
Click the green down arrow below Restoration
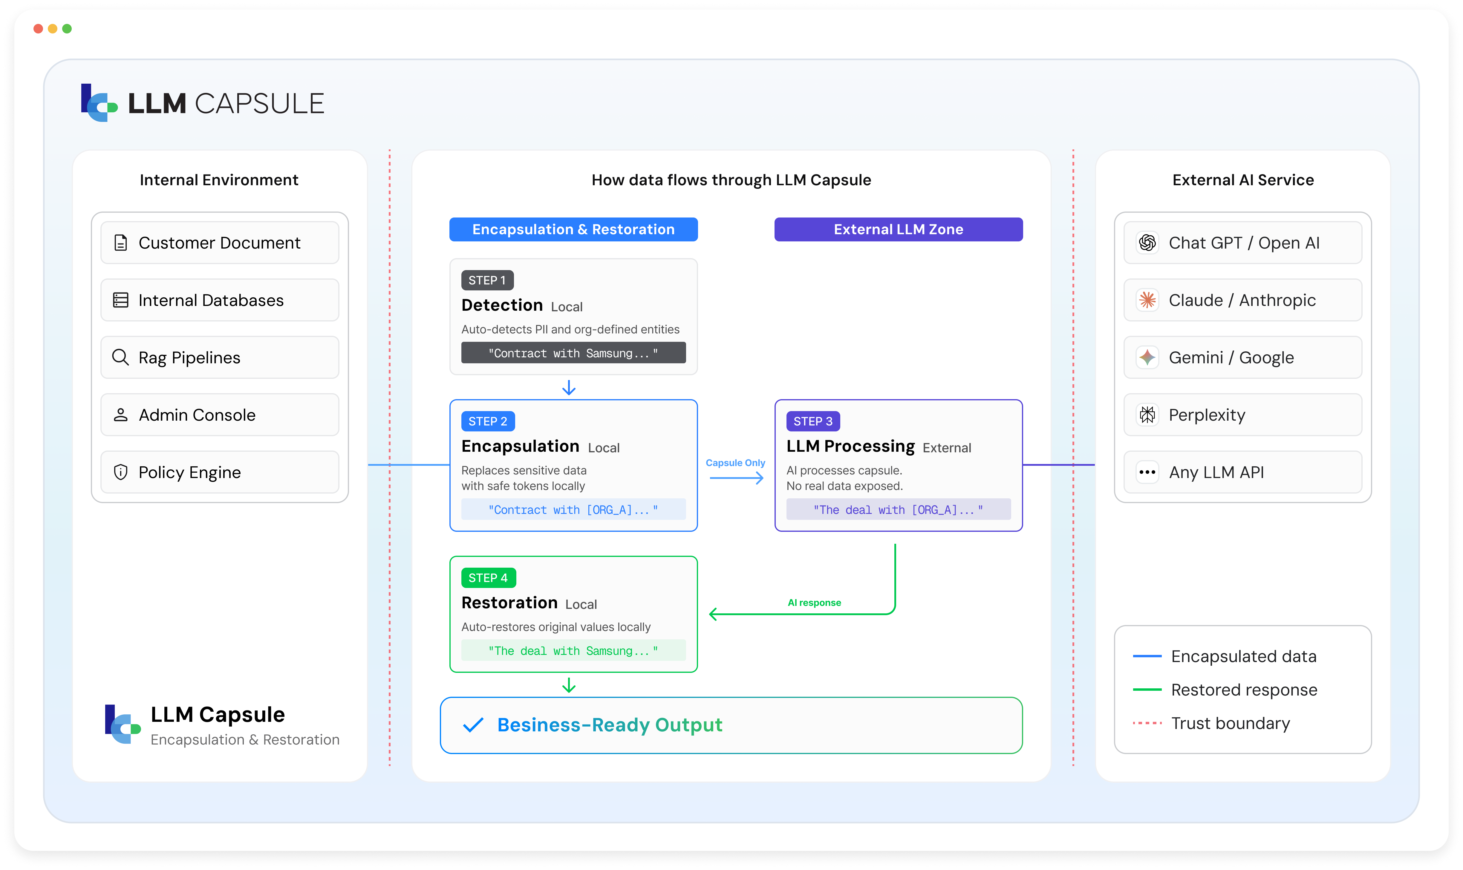tap(569, 685)
